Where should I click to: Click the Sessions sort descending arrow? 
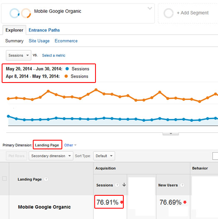coord(124,185)
